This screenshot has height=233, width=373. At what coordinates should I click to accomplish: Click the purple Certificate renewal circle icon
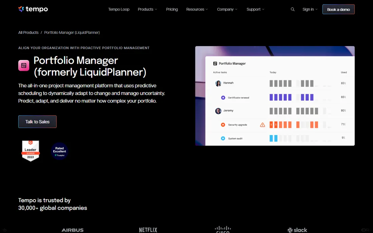tap(223, 98)
